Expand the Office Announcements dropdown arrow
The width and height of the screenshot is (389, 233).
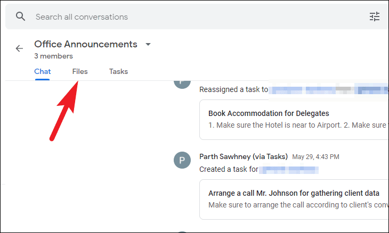148,44
